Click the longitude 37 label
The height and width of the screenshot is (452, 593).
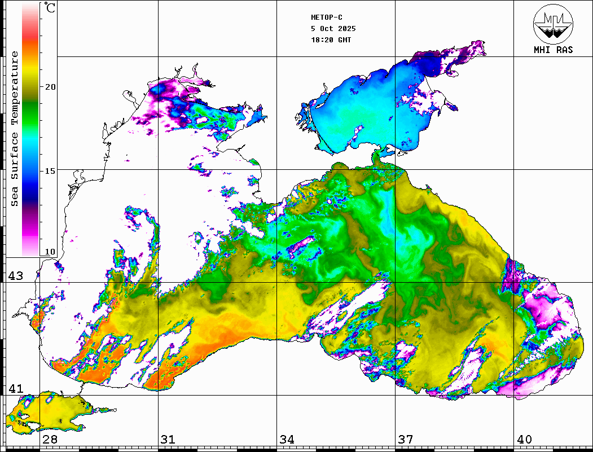[405, 440]
